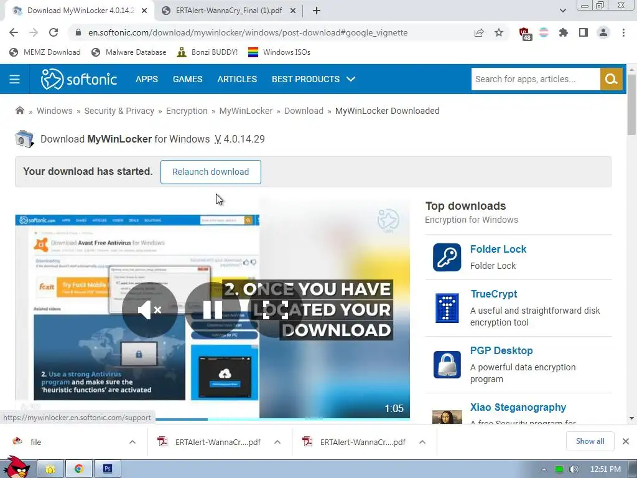The image size is (637, 478).
Task: Click the Download breadcrumb link
Action: click(x=304, y=111)
